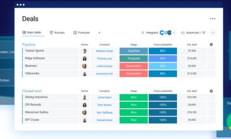Select the 80% probability for Twister Sports
This screenshot has width=231, height=139.
[163, 51]
